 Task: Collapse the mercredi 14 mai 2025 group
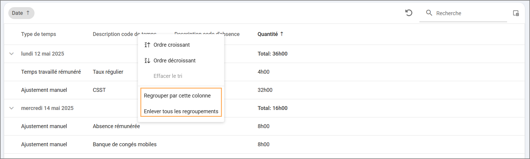(x=12, y=108)
